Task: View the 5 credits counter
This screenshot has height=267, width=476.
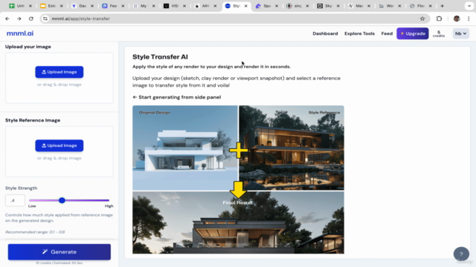Action: tap(439, 34)
